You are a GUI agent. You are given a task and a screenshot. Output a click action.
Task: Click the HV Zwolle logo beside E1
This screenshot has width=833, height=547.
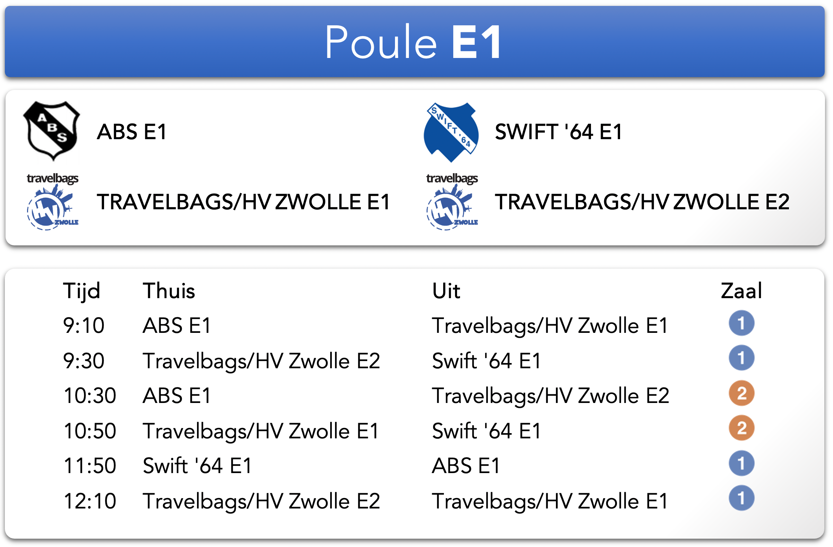point(53,202)
